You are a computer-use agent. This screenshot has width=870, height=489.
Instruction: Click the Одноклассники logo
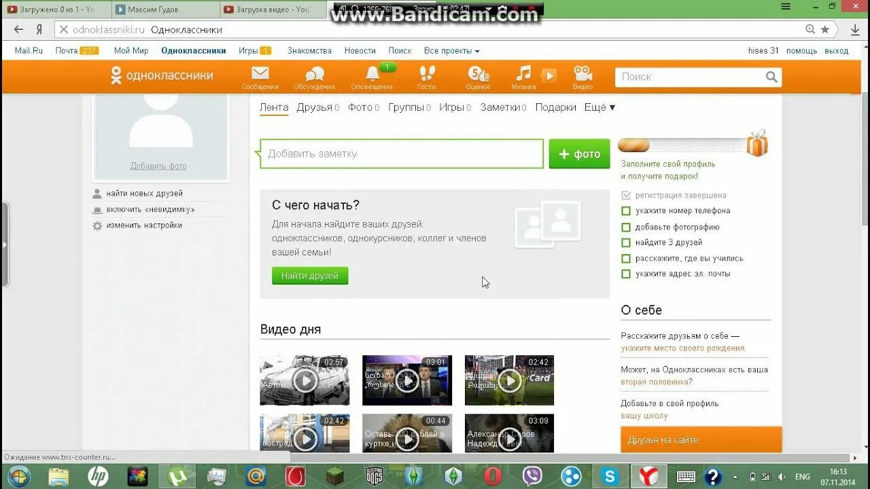[x=162, y=75]
